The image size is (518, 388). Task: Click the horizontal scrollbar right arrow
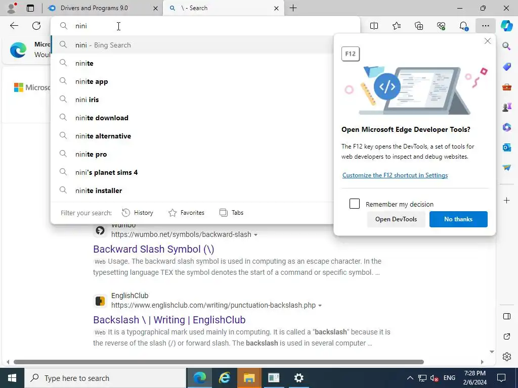[482, 362]
